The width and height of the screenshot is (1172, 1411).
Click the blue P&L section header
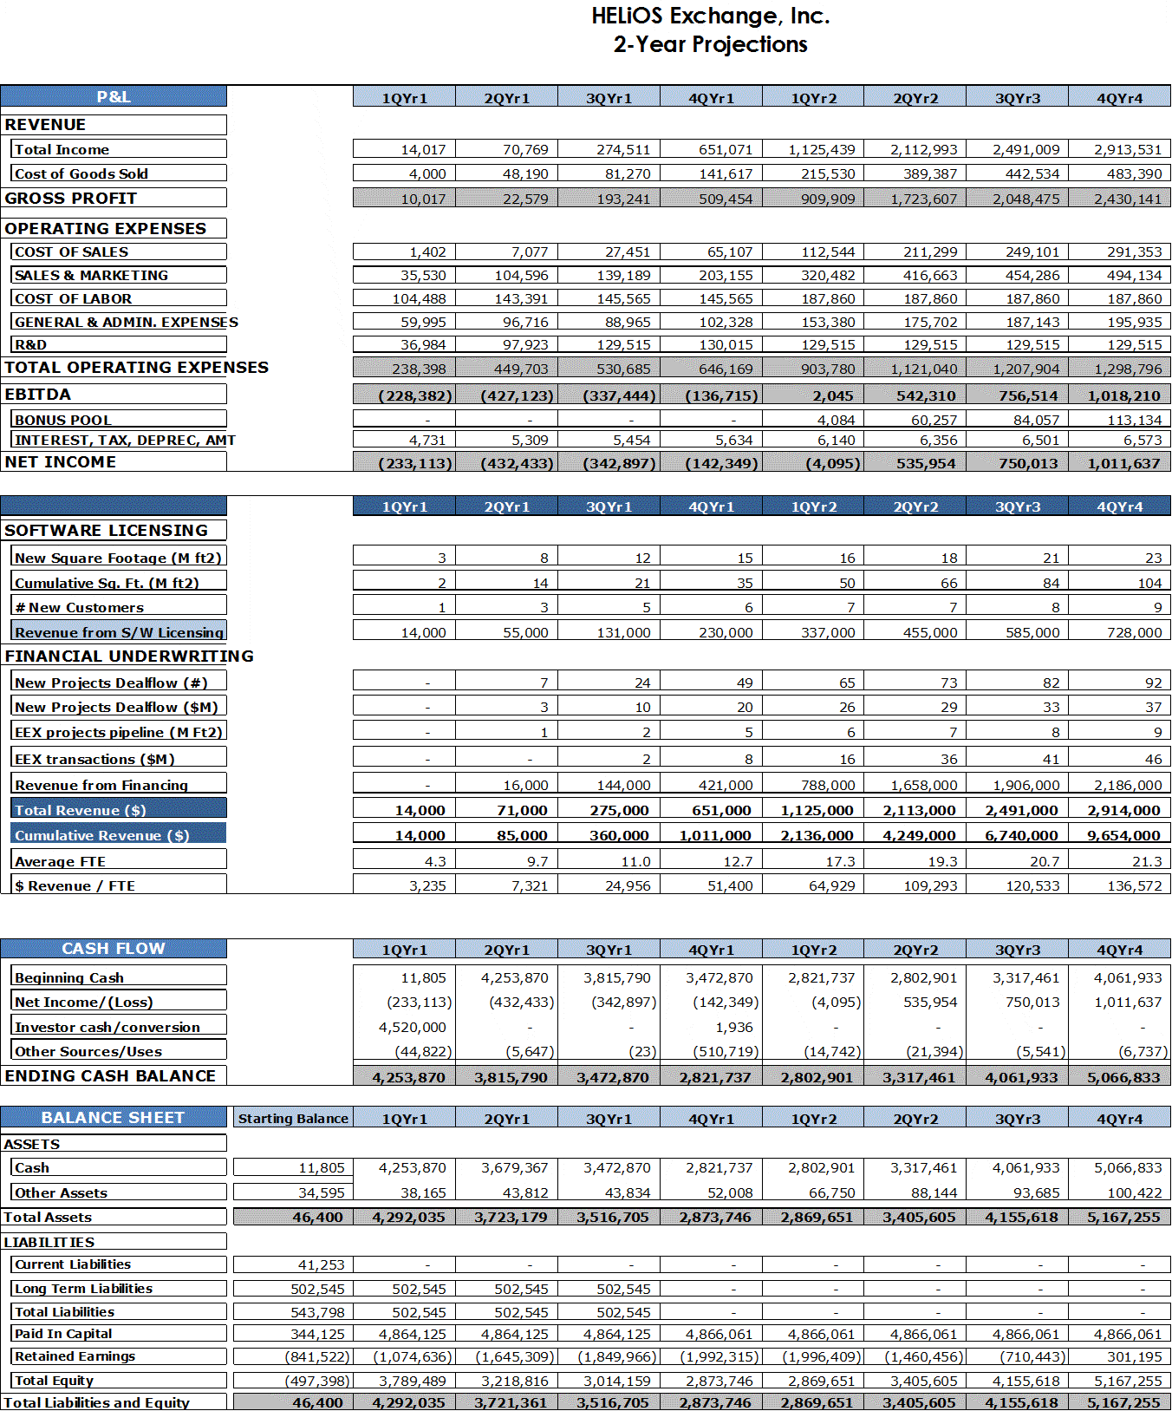coord(114,96)
